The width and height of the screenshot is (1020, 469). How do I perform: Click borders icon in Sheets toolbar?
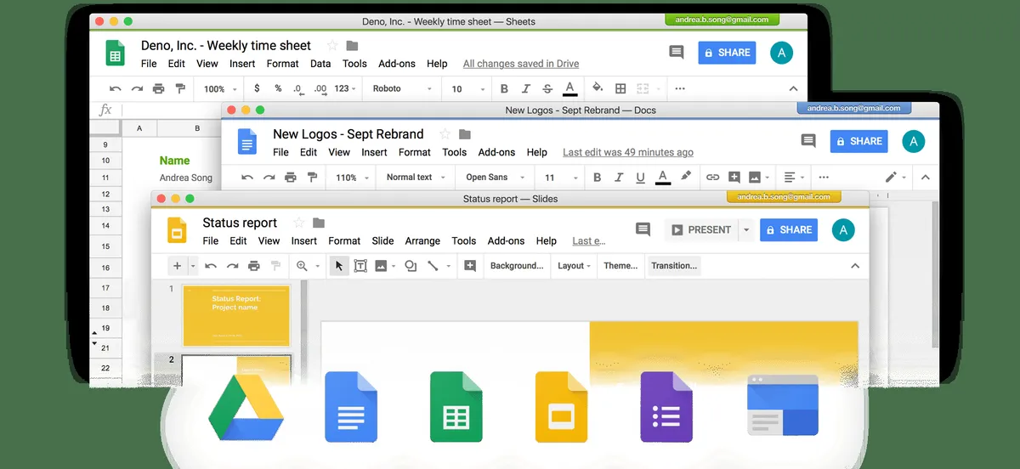tap(620, 88)
